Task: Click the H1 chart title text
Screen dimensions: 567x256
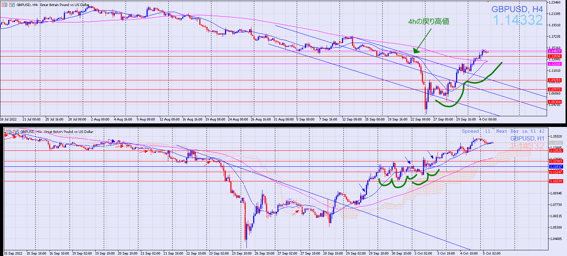Action: click(x=57, y=132)
